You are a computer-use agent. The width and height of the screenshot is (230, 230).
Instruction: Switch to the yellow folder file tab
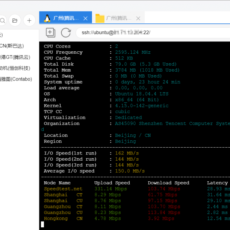[118, 17]
